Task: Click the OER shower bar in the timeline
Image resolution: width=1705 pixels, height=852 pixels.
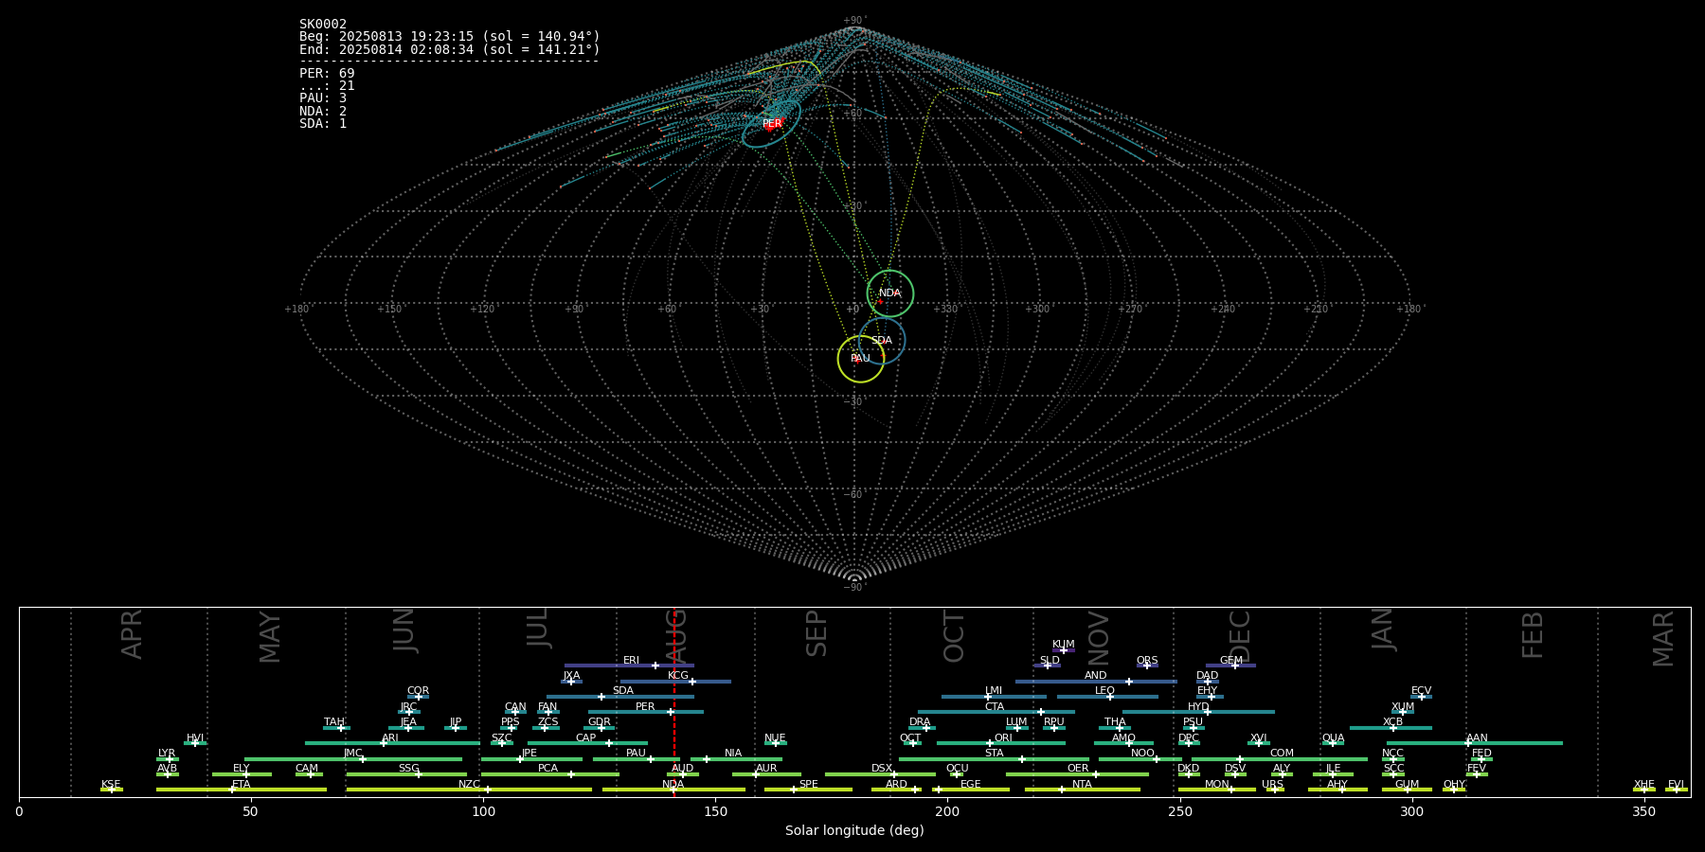Action: [x=1077, y=774]
